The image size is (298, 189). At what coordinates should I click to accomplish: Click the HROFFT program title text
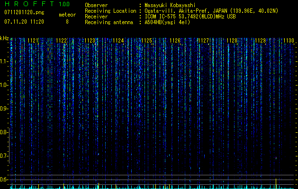pyautogui.click(x=30, y=4)
